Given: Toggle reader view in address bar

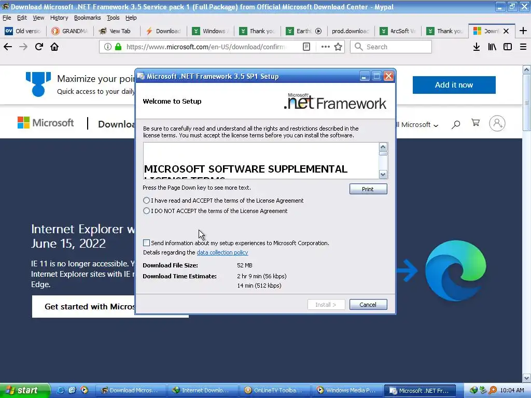Looking at the screenshot, I should (x=306, y=47).
